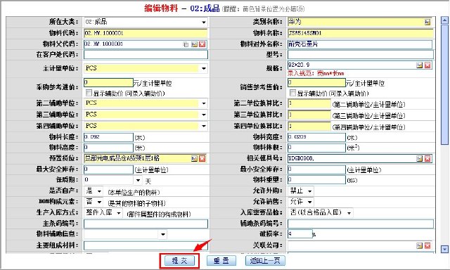Image resolution: width=450 pixels, height=270 pixels.
Task: Open the selector icon beside 物料父代码 delete icon
Action: coord(194,44)
